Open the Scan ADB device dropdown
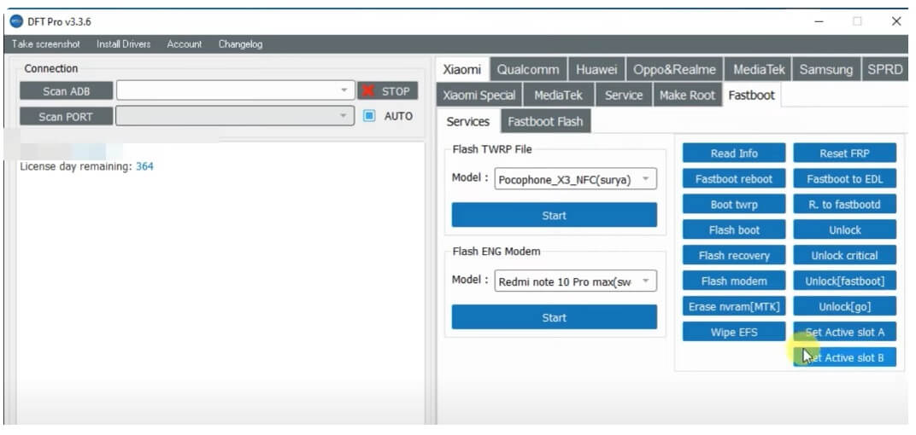This screenshot has width=916, height=435. (x=343, y=91)
